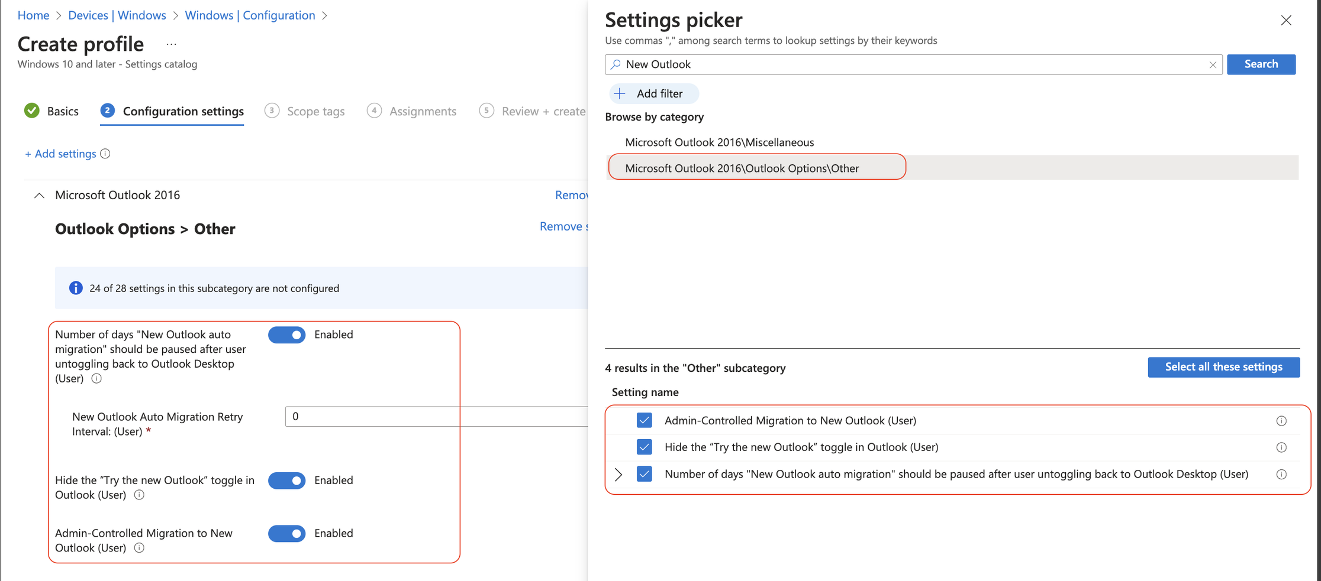This screenshot has height=581, width=1321.
Task: Uncheck Admin-Controlled Migration in settings picker
Action: point(644,420)
